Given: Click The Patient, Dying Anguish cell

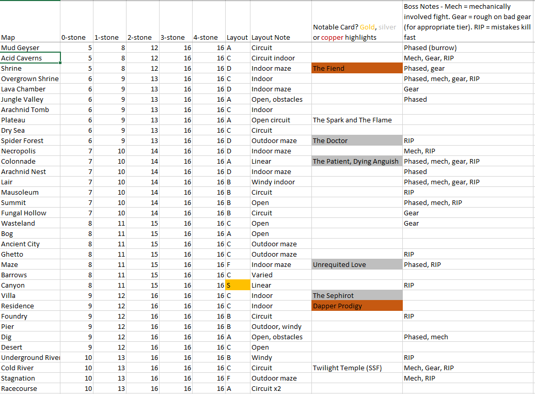Looking at the screenshot, I should point(357,161).
